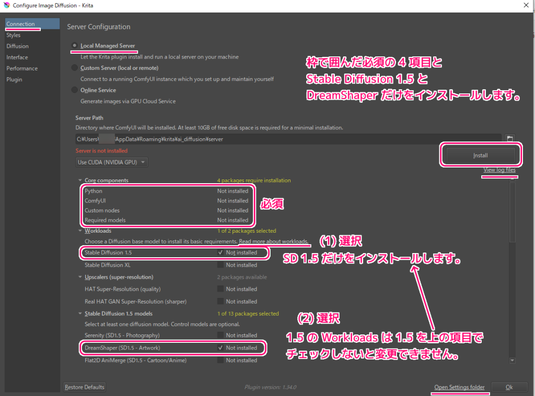
Task: Confirm with the Ok button
Action: click(509, 387)
